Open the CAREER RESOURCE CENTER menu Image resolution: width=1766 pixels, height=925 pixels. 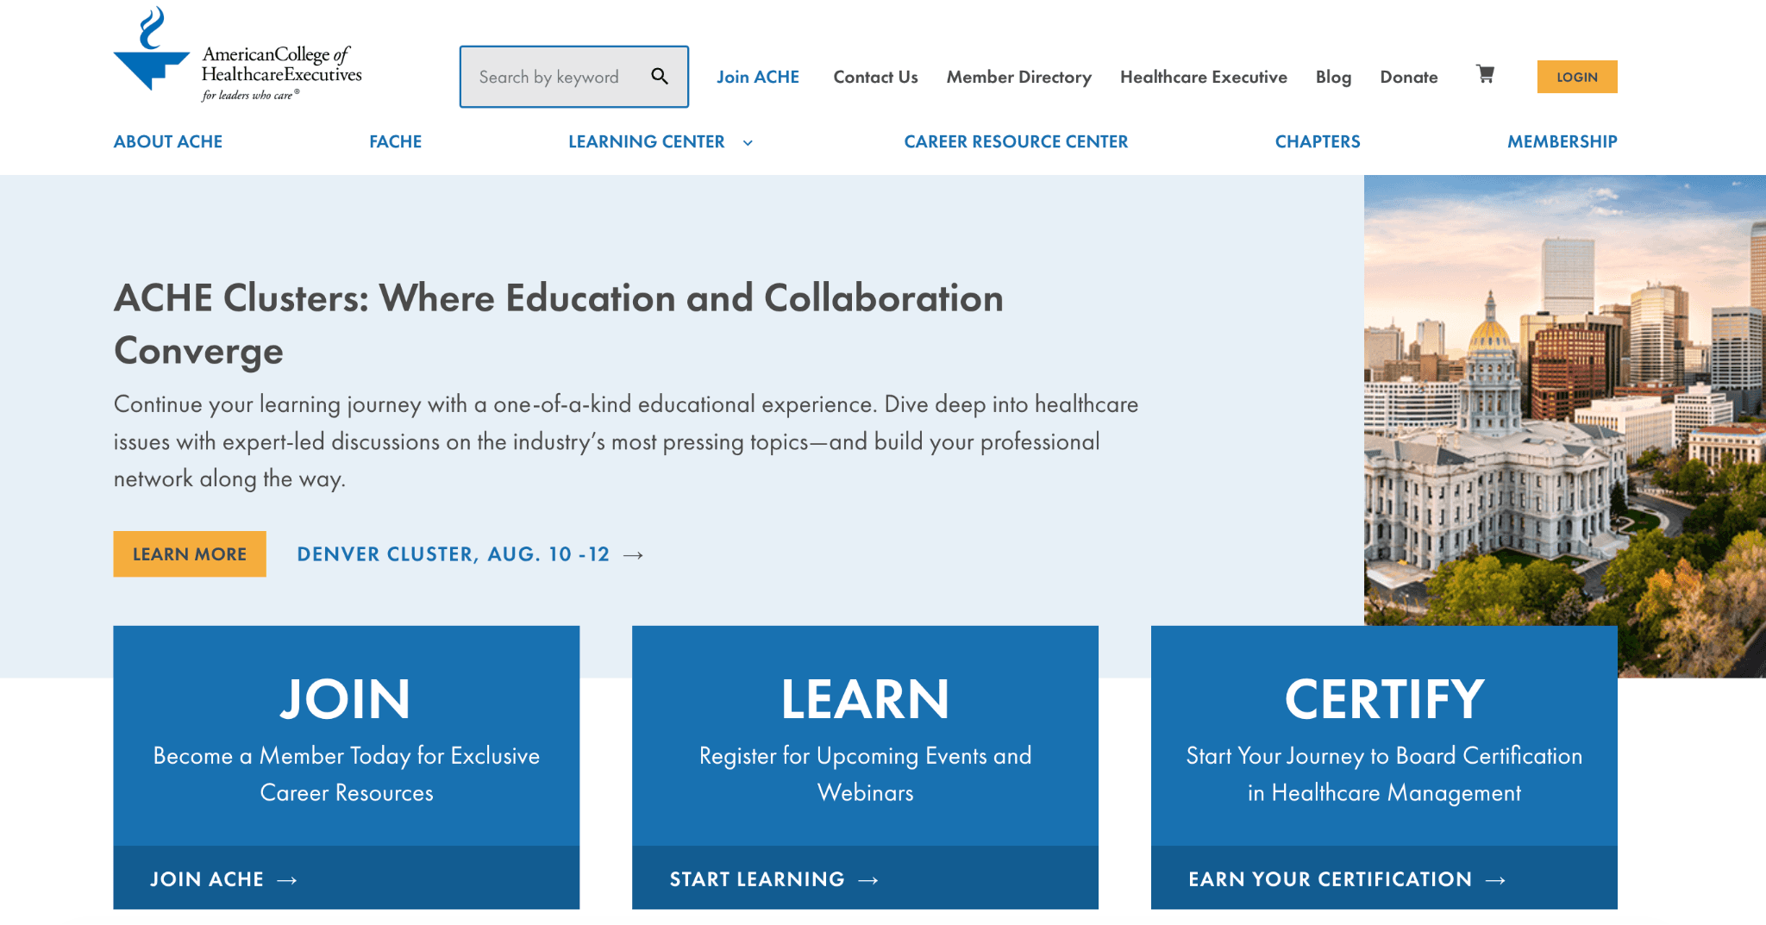1016,141
